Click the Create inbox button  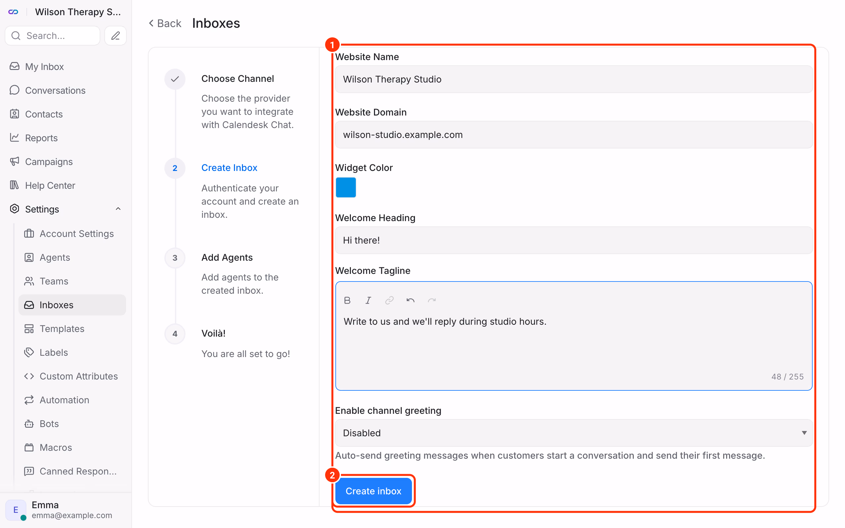373,491
